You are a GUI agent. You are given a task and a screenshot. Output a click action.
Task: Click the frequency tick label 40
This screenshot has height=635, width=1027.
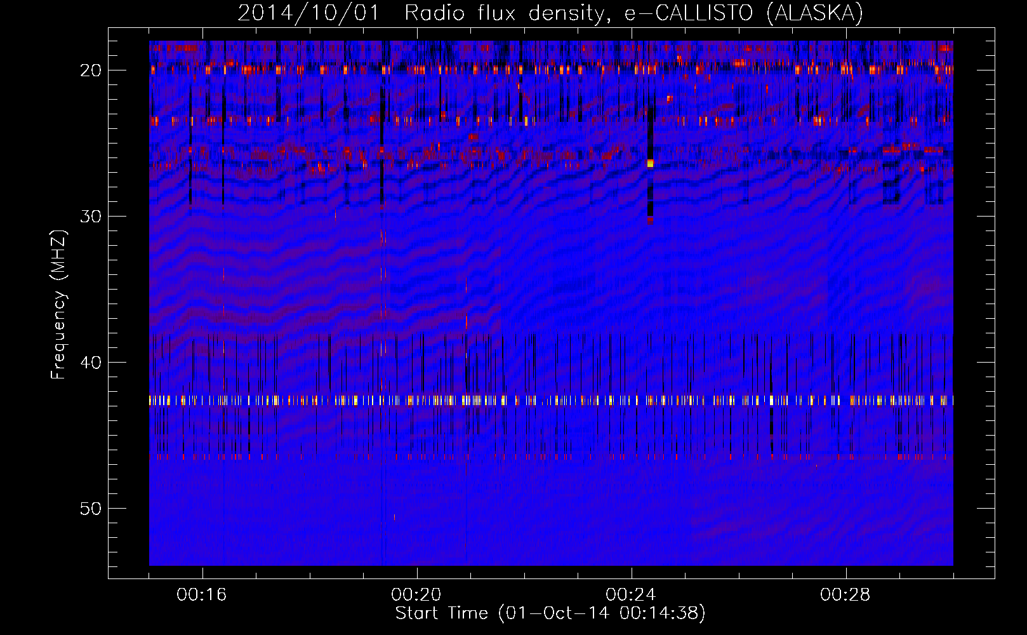(91, 363)
